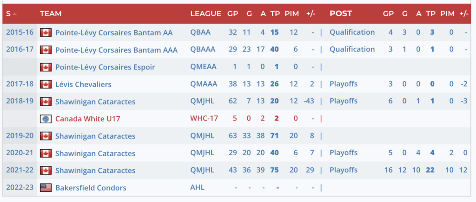Click the QMAAA league link
This screenshot has height=202, width=476.
(x=203, y=84)
